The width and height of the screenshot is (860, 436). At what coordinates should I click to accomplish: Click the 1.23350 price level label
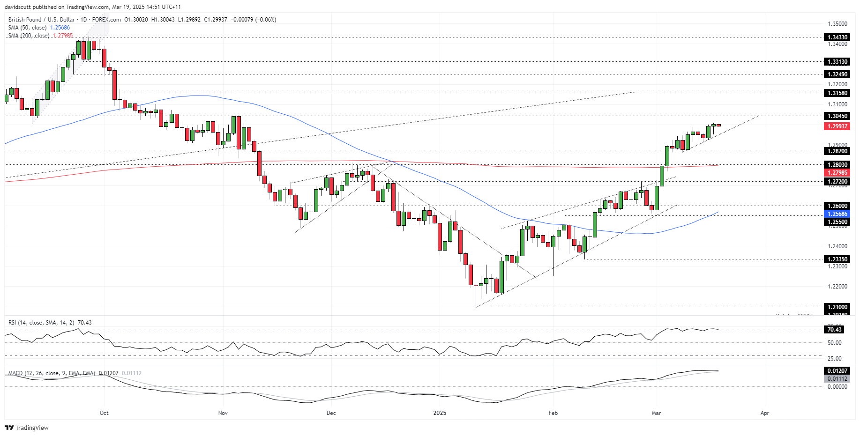pyautogui.click(x=837, y=259)
